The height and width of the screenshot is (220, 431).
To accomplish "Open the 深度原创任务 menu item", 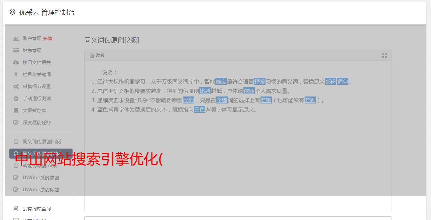I will tap(37, 123).
